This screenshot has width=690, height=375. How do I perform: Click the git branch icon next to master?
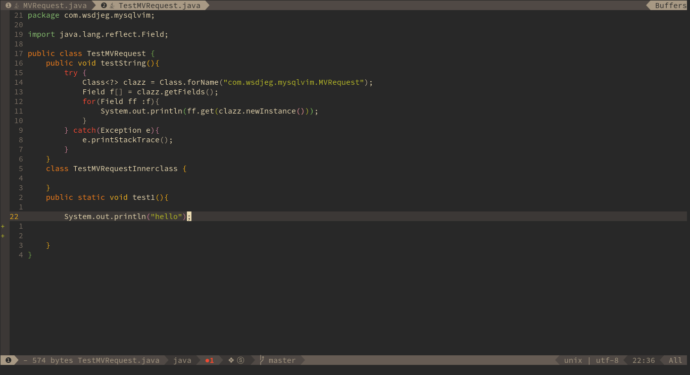point(261,360)
